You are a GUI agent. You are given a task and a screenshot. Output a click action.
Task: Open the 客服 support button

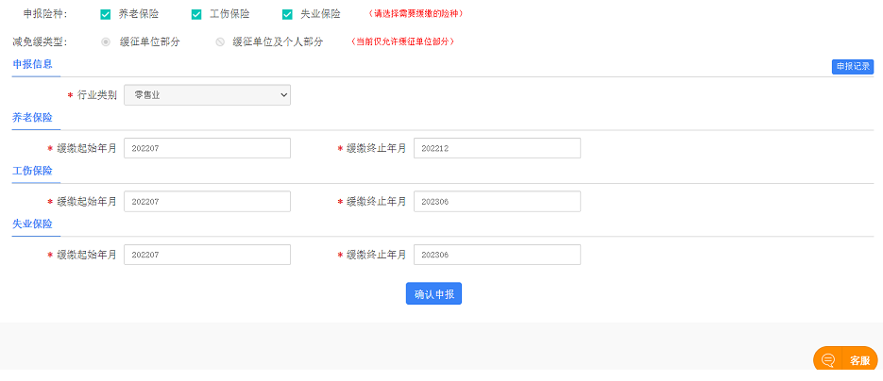click(858, 360)
